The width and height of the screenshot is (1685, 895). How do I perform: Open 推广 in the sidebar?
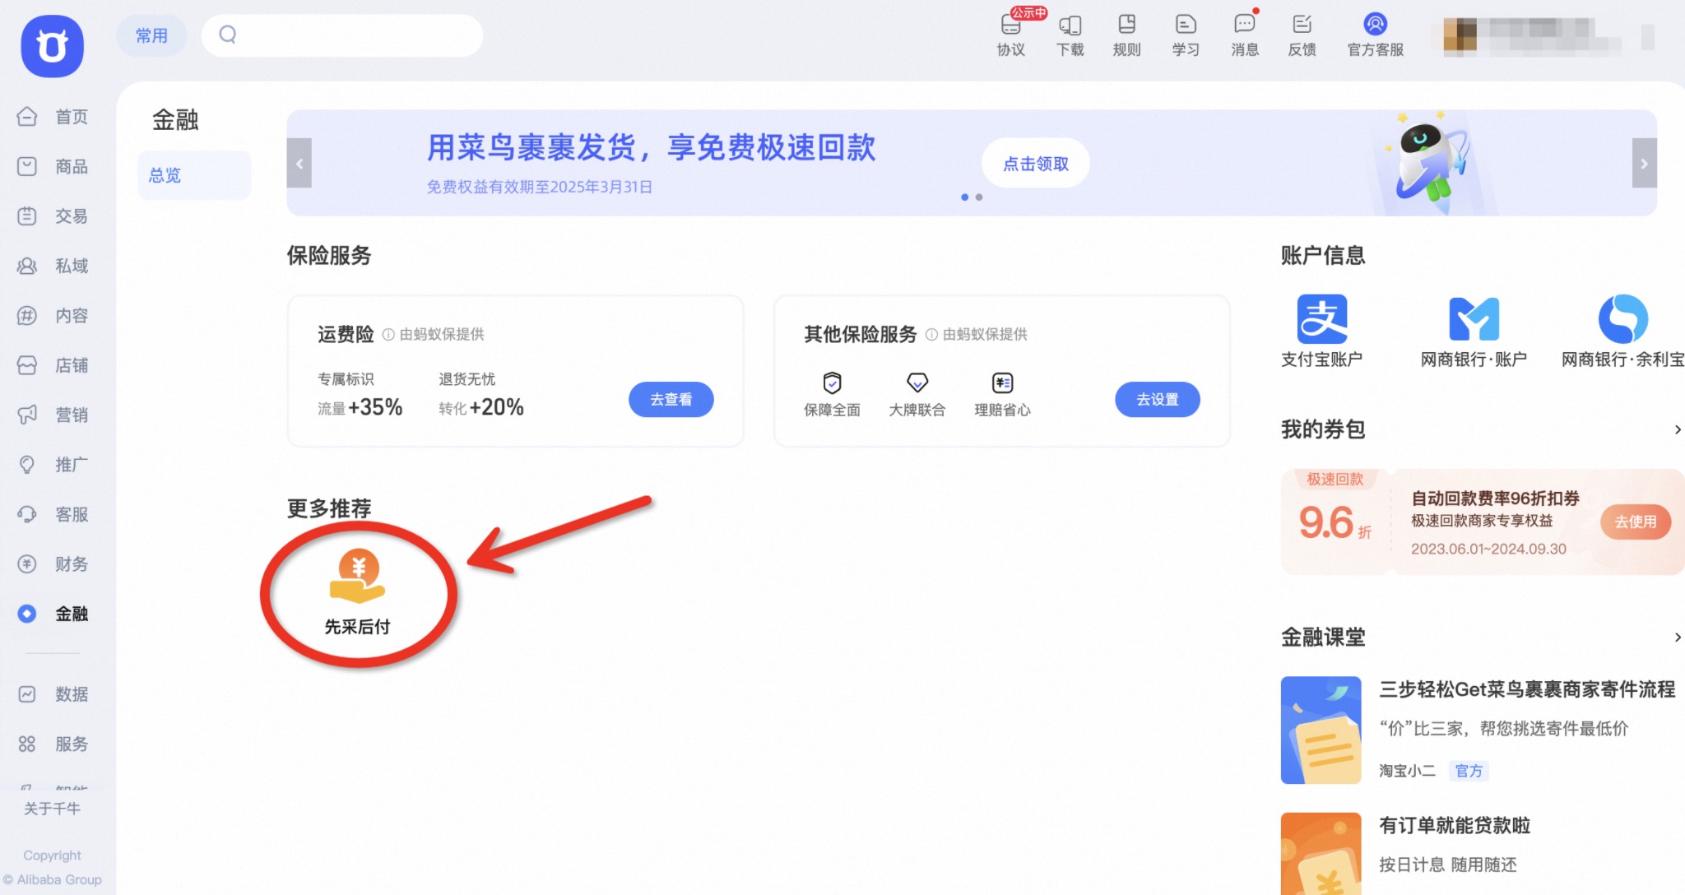coord(53,465)
